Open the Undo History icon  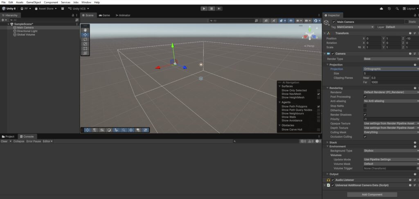[x=390, y=9]
